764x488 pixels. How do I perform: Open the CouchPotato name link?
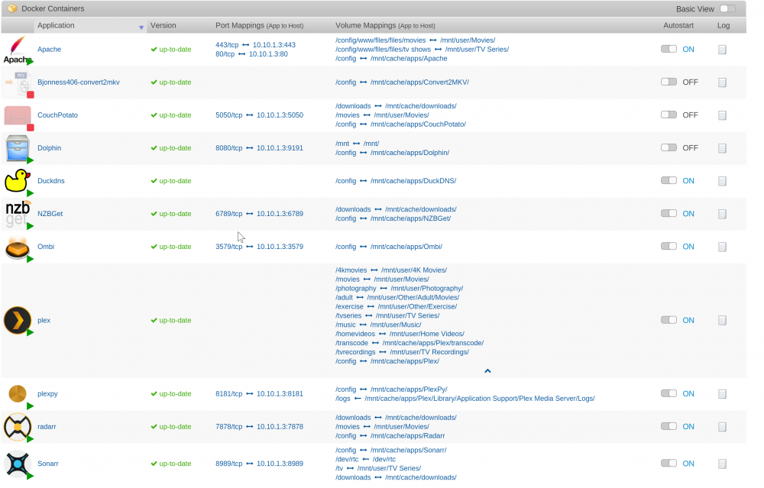tap(57, 115)
